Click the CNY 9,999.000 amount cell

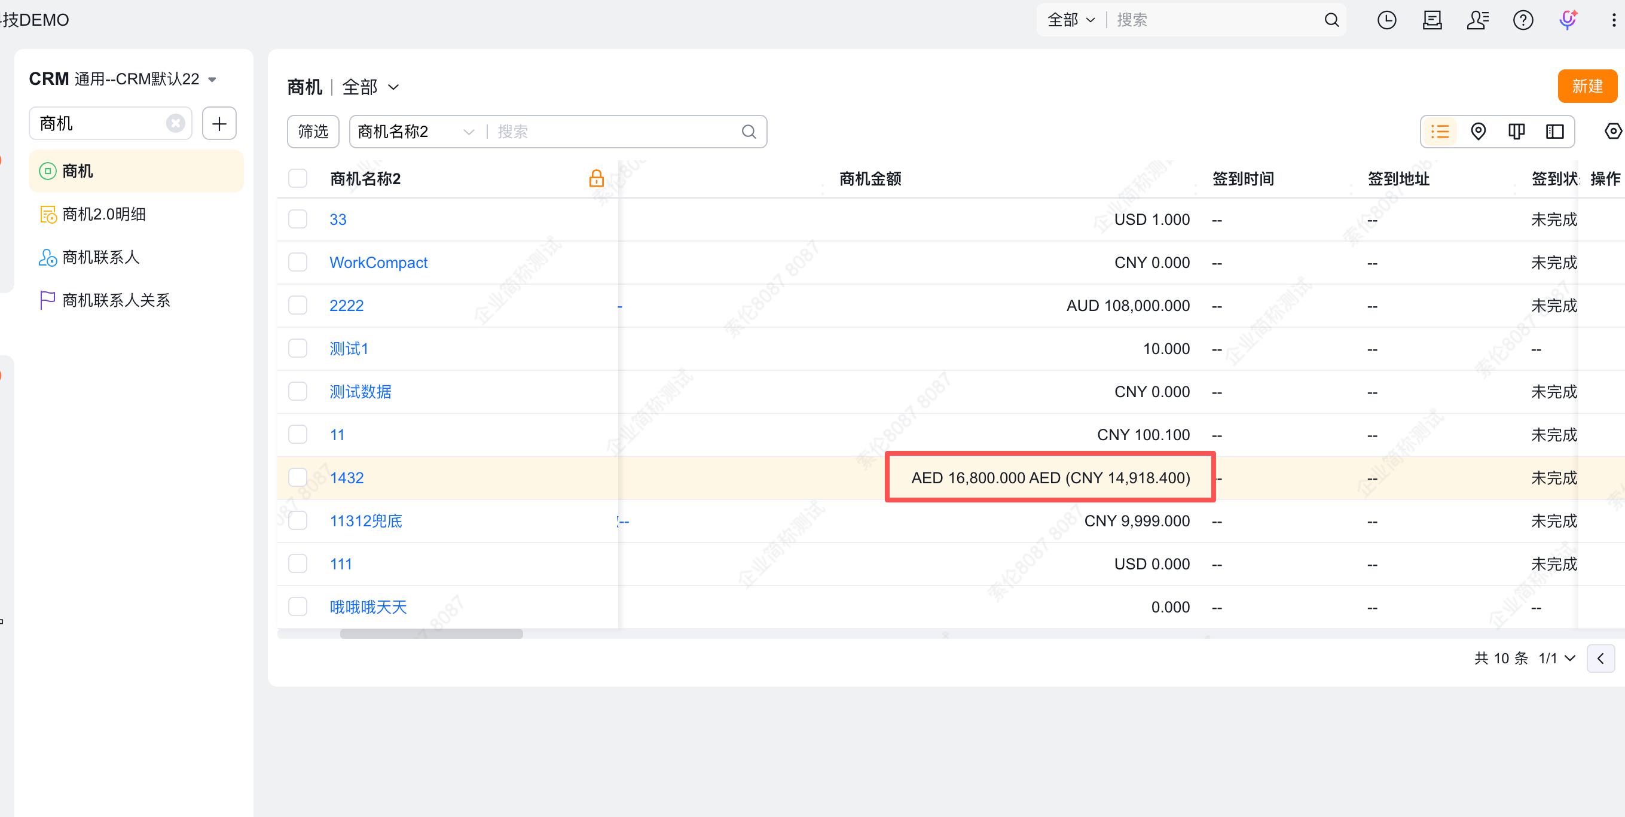tap(1137, 520)
